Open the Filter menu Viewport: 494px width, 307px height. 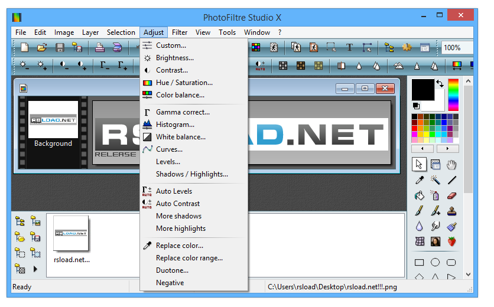click(x=180, y=32)
